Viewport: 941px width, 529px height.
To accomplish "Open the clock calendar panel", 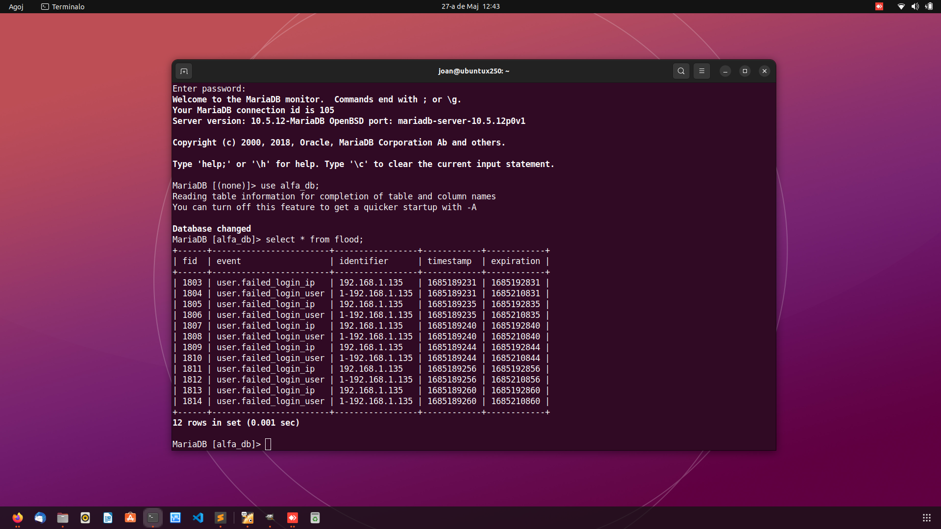I will (470, 7).
